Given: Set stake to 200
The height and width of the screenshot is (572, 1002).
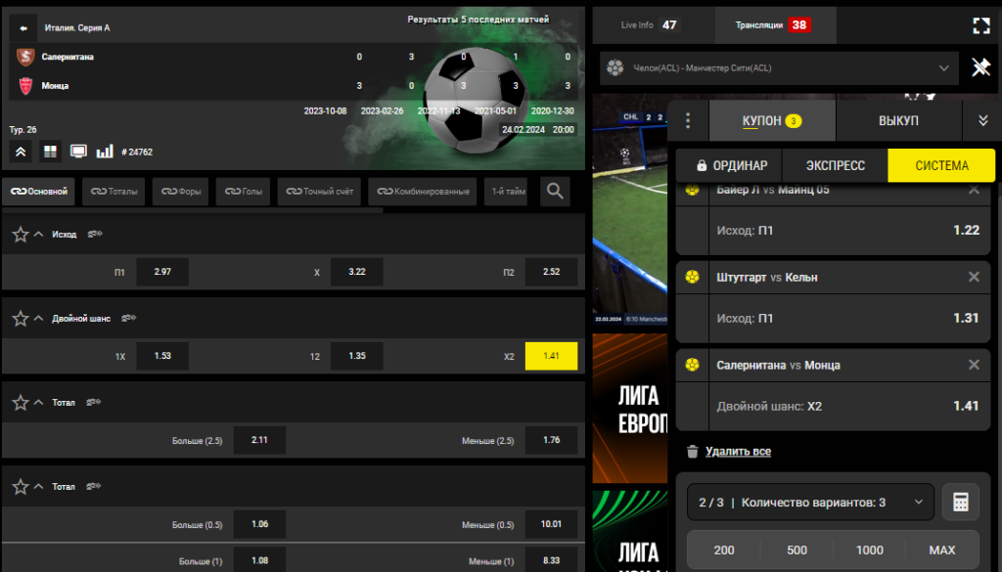Looking at the screenshot, I should 724,550.
